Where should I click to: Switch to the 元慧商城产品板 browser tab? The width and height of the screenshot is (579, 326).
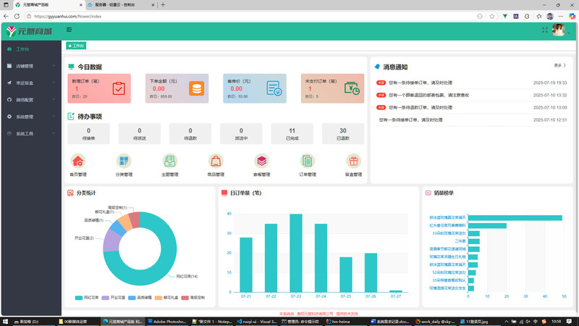(x=48, y=5)
